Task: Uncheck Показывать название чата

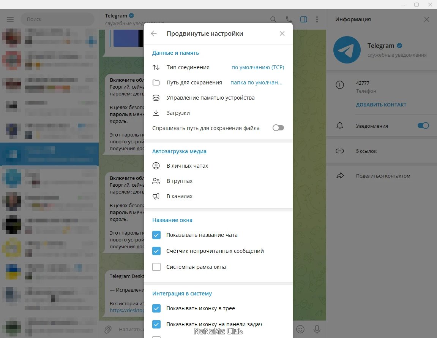Action: click(x=156, y=235)
